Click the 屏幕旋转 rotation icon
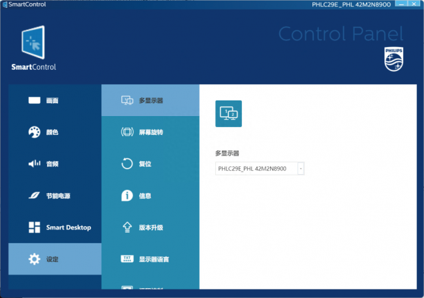The image size is (424, 298). point(127,132)
